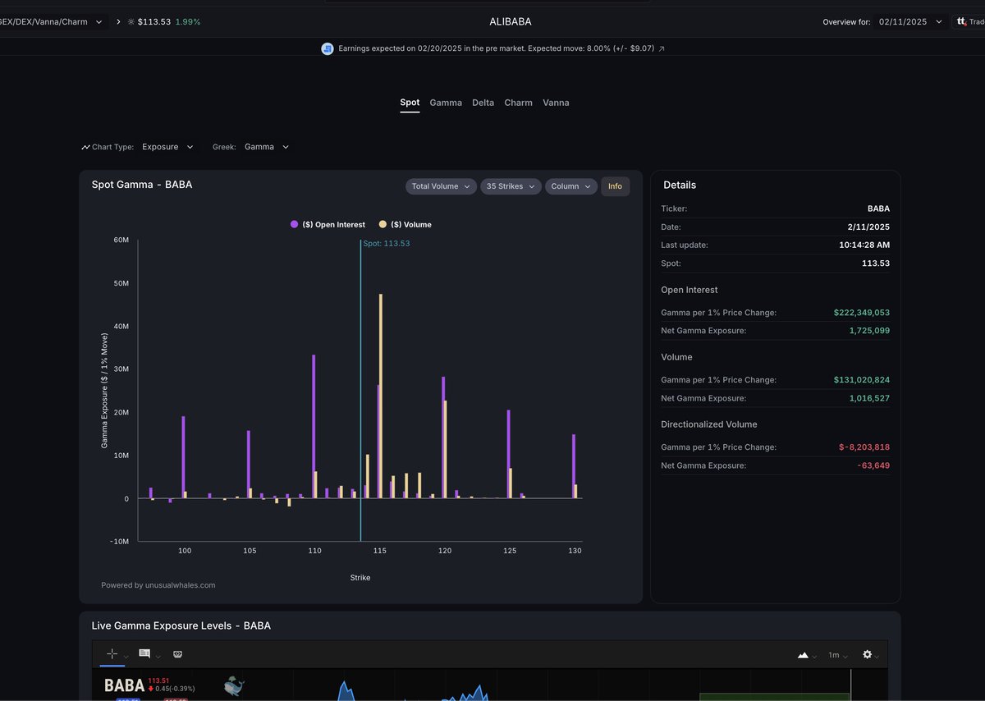Screen dimensions: 985x701
Task: Click the Last update time 10:14:28 AM
Action: click(x=865, y=245)
